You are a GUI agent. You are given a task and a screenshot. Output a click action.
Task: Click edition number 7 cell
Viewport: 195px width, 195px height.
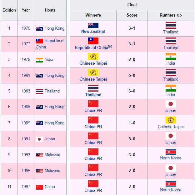coord(9,123)
